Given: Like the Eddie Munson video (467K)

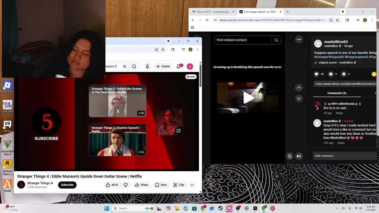Looking at the screenshot, I should [112, 185].
